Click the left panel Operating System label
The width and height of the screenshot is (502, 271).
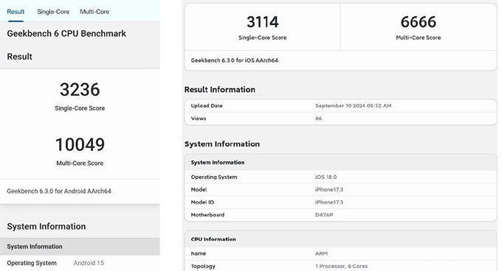point(32,263)
